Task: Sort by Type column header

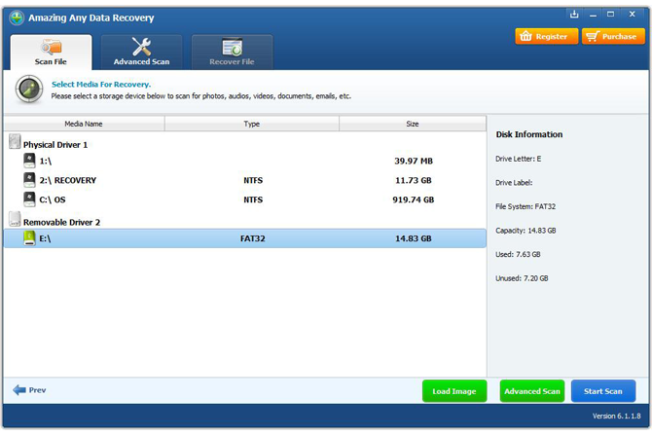Action: point(252,124)
